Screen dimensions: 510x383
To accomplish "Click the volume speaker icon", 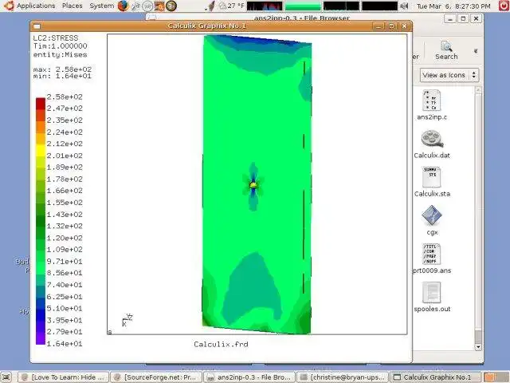I will point(404,6).
